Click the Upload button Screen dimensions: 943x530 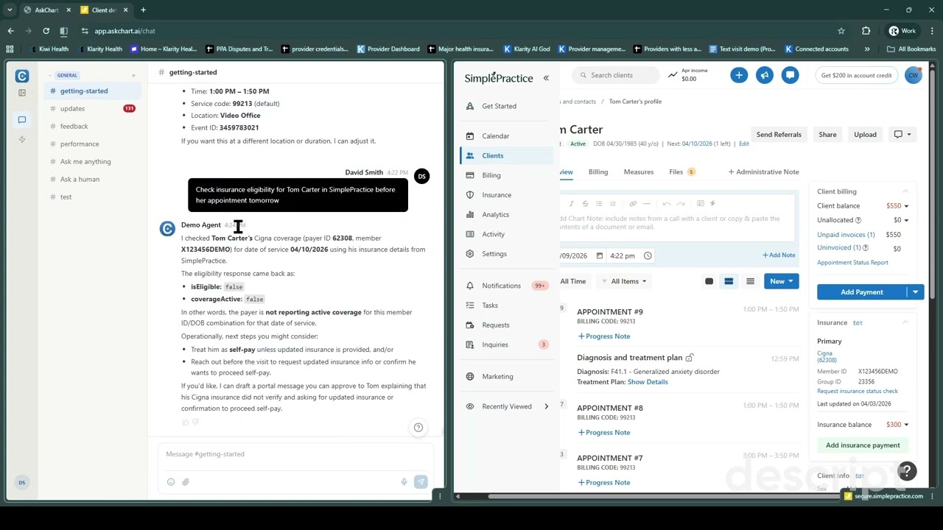coord(865,135)
